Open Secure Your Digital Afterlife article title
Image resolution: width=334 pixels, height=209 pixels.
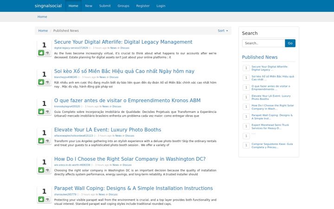tap(123, 42)
